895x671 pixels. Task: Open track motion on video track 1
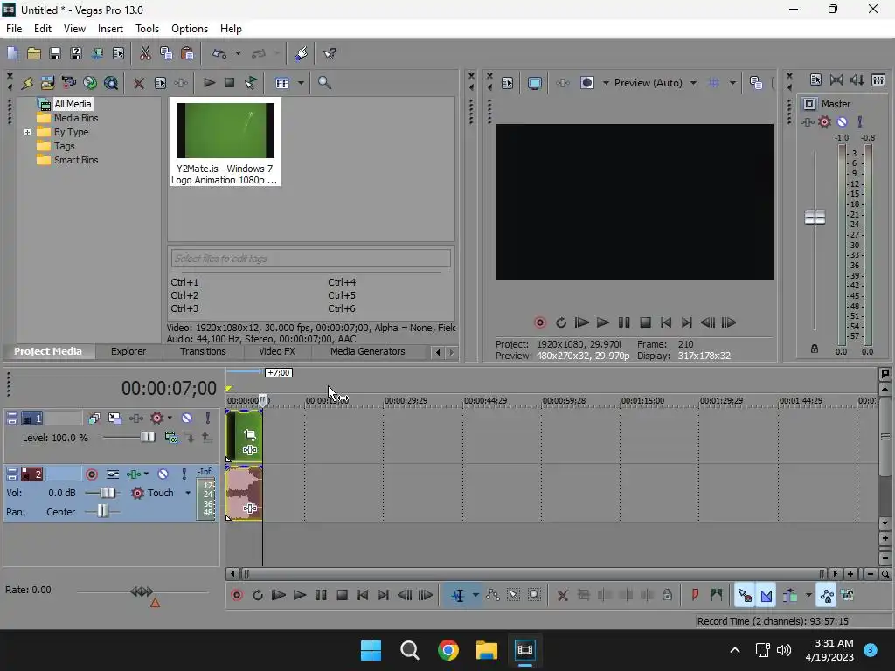tap(114, 419)
